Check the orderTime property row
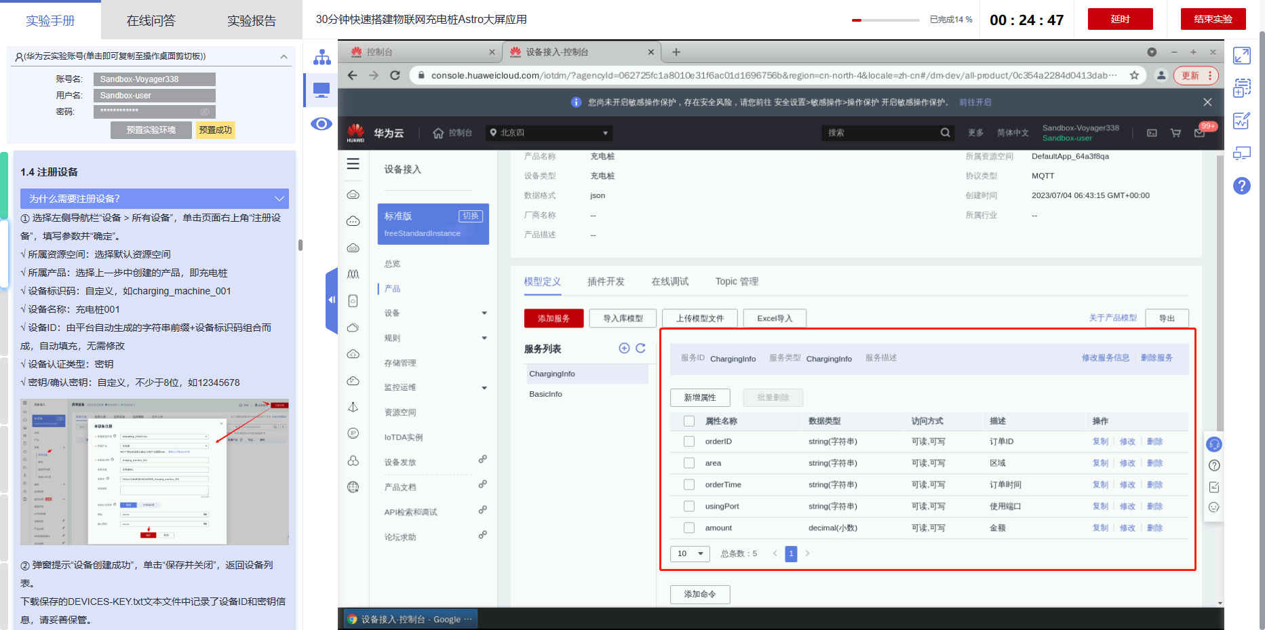Screen dimensions: 1265x630 tap(689, 485)
